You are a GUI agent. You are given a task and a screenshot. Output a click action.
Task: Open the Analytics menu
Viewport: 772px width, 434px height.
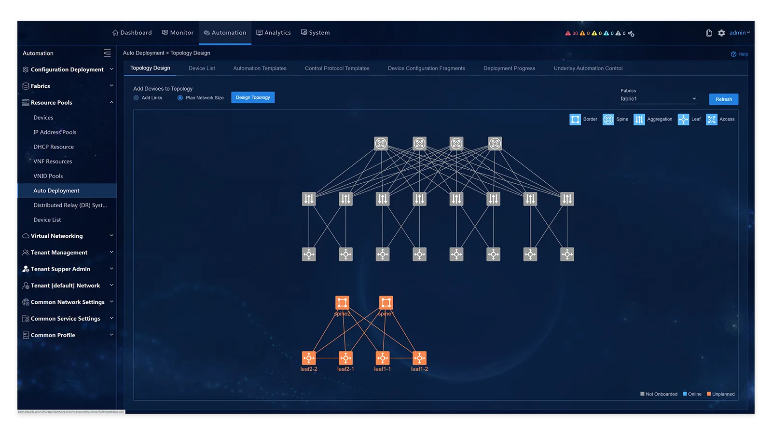coord(273,33)
